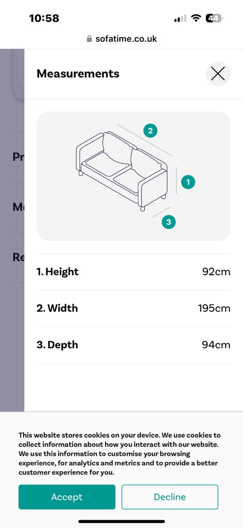Select the 2. Width row
The height and width of the screenshot is (528, 243).
(133, 308)
